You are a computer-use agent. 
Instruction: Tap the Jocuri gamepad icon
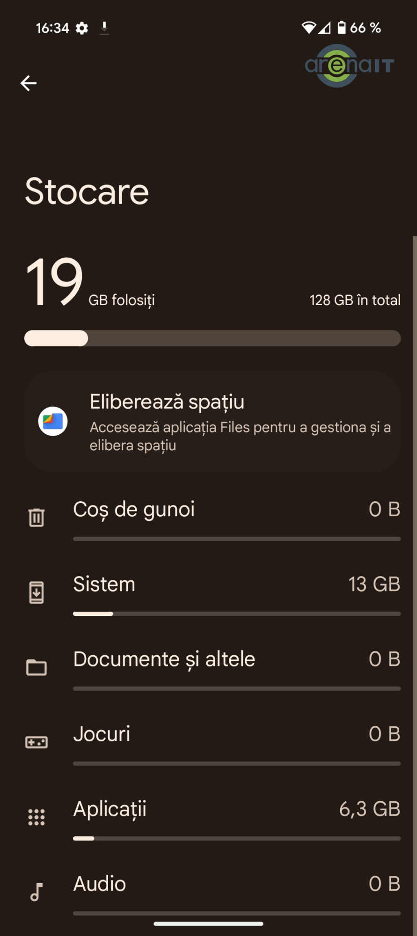point(37,742)
